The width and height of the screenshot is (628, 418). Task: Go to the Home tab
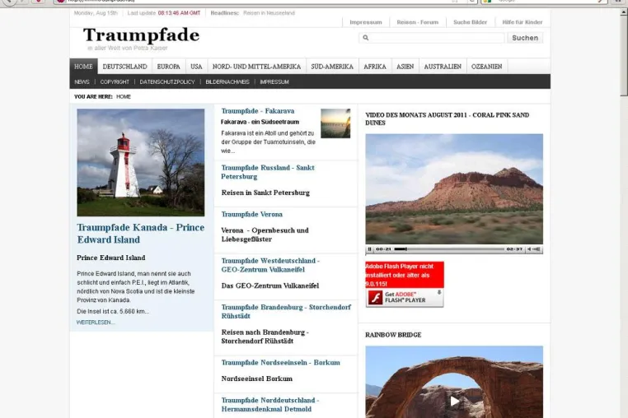[83, 67]
